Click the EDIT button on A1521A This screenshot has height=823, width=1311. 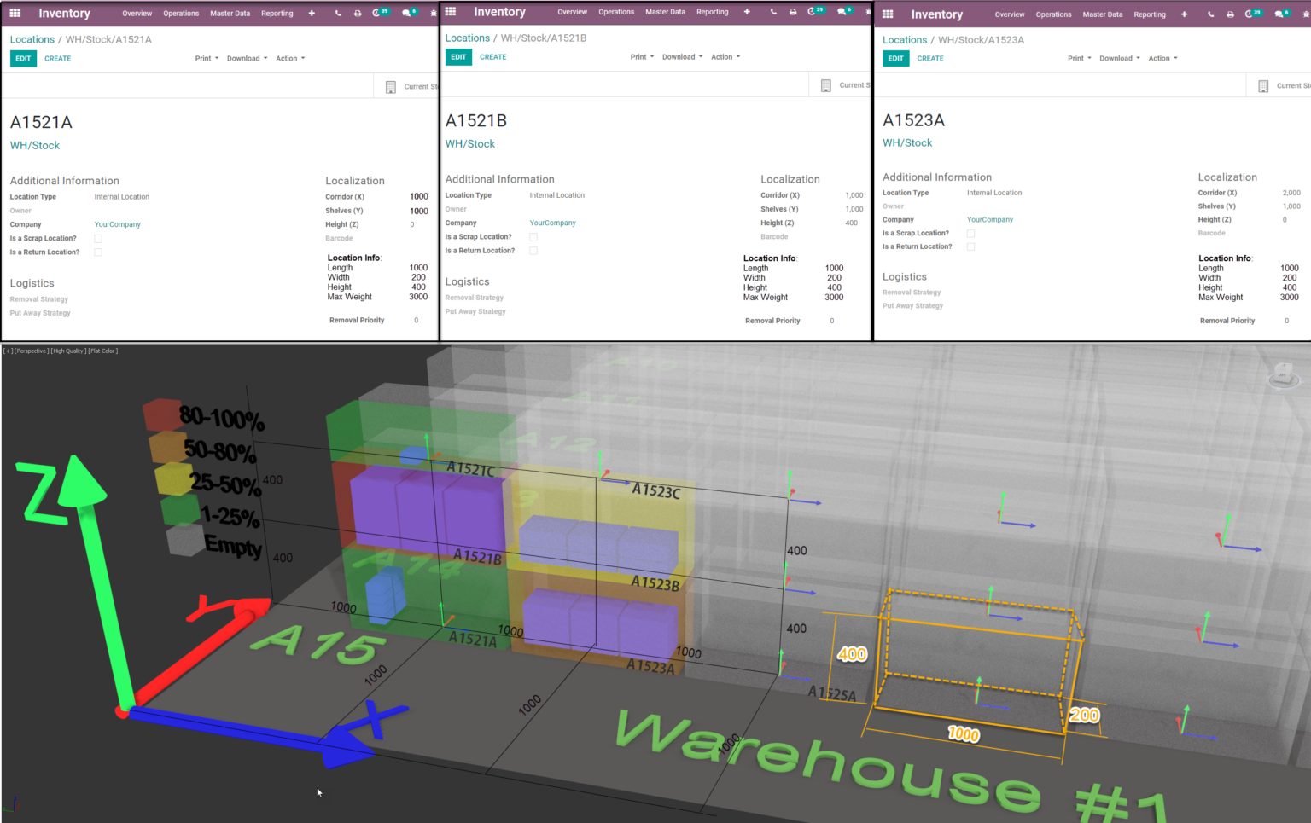(22, 58)
